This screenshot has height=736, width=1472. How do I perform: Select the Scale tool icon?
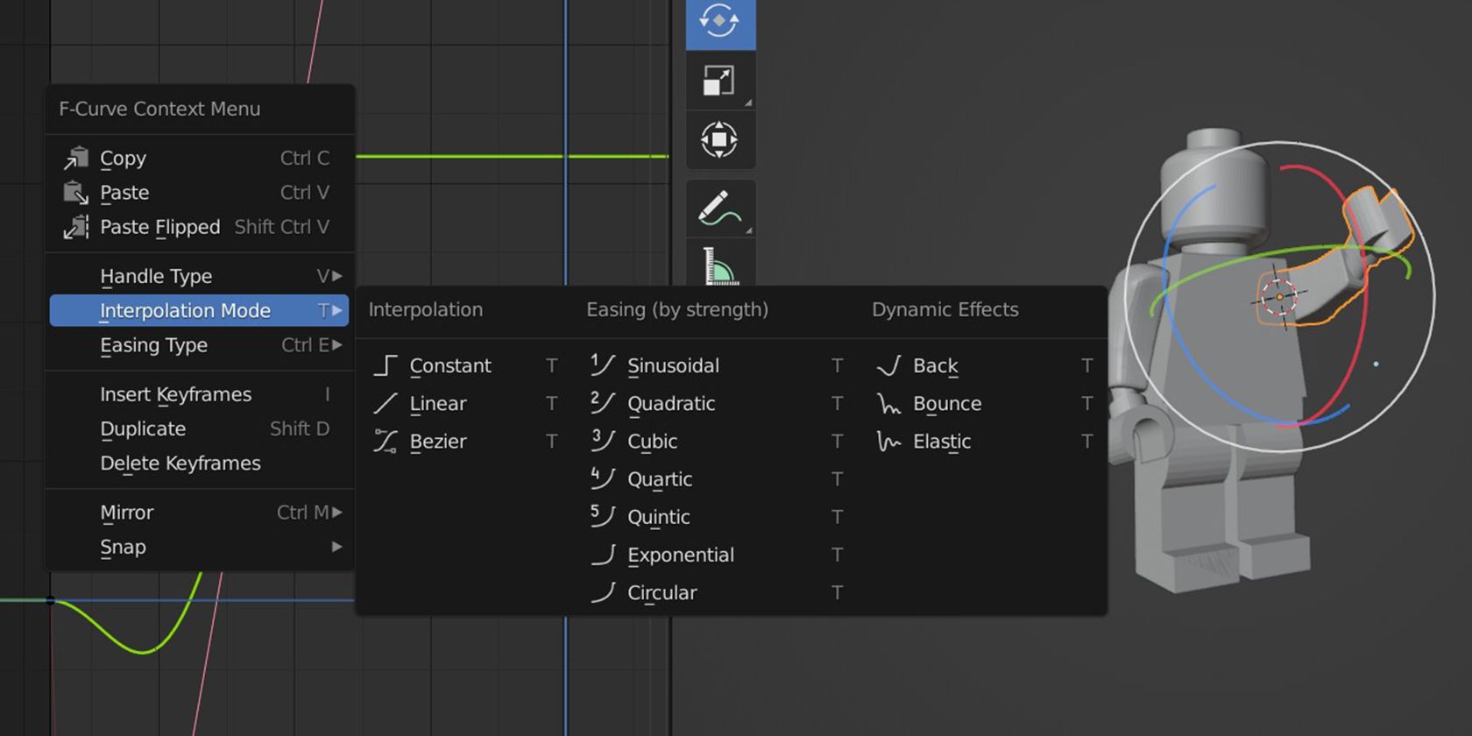(719, 81)
